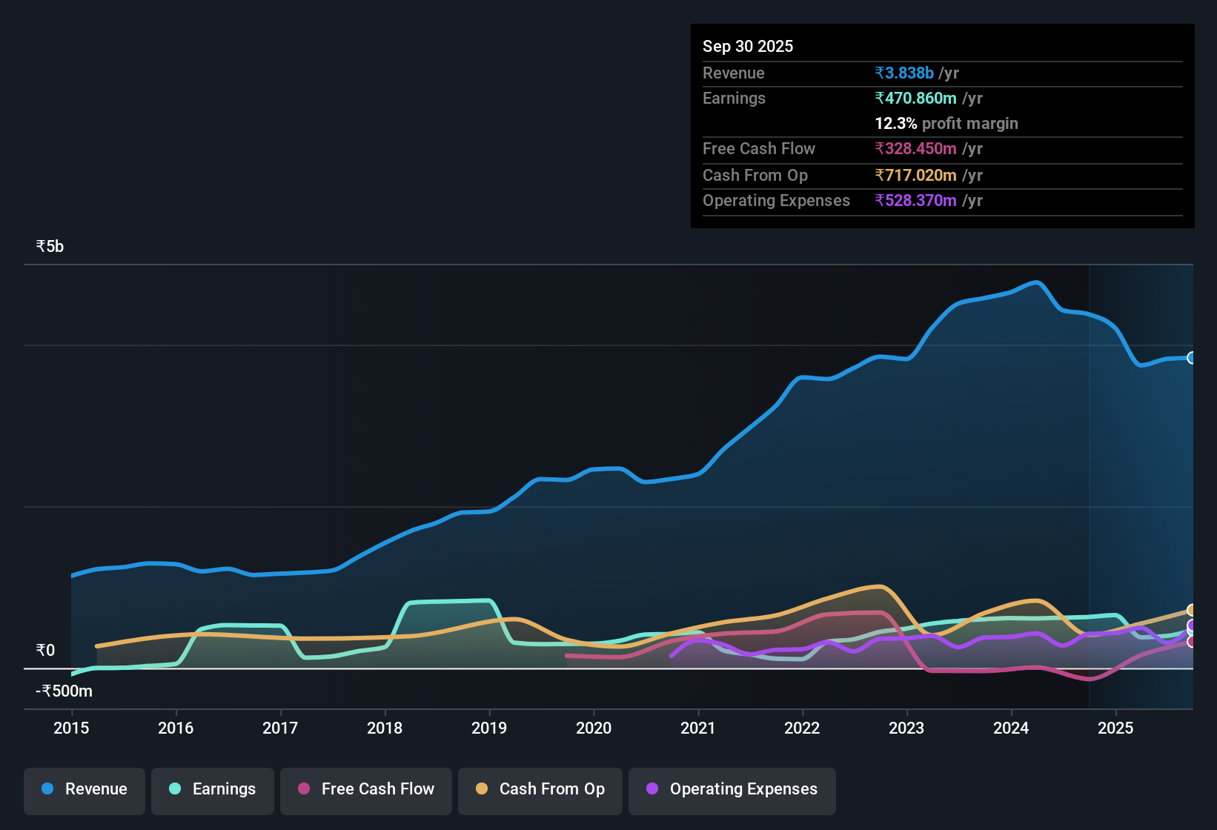Viewport: 1217px width, 830px height.
Task: Select the Revenue endpoint marker on the chart
Action: (1190, 357)
